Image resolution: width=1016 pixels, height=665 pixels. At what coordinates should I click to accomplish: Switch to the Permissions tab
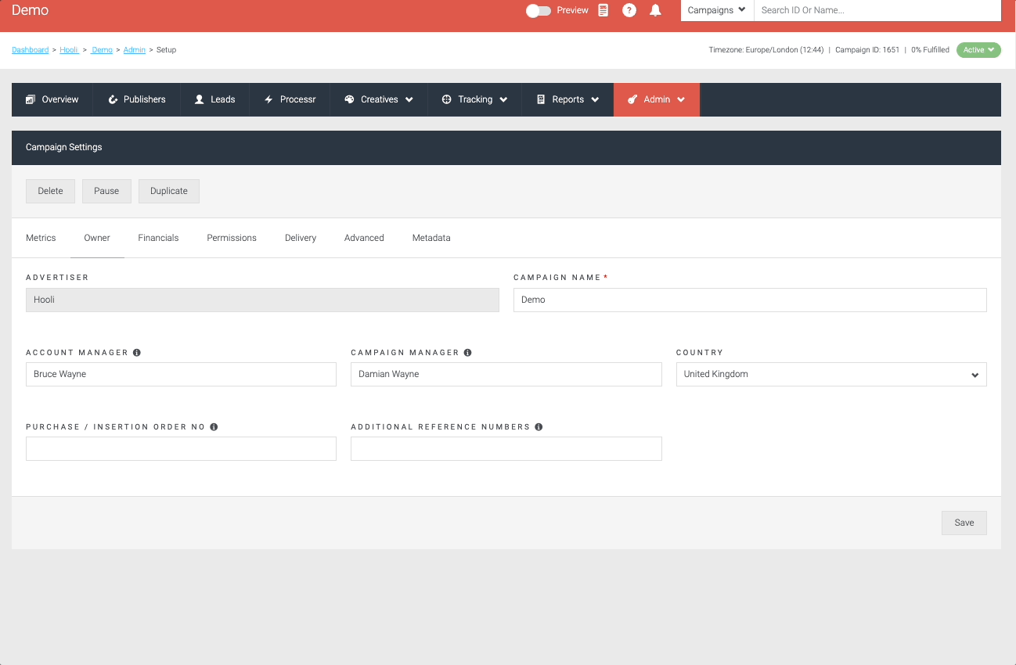[232, 238]
